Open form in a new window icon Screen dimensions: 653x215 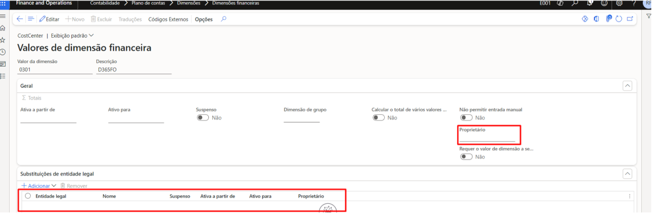click(630, 19)
